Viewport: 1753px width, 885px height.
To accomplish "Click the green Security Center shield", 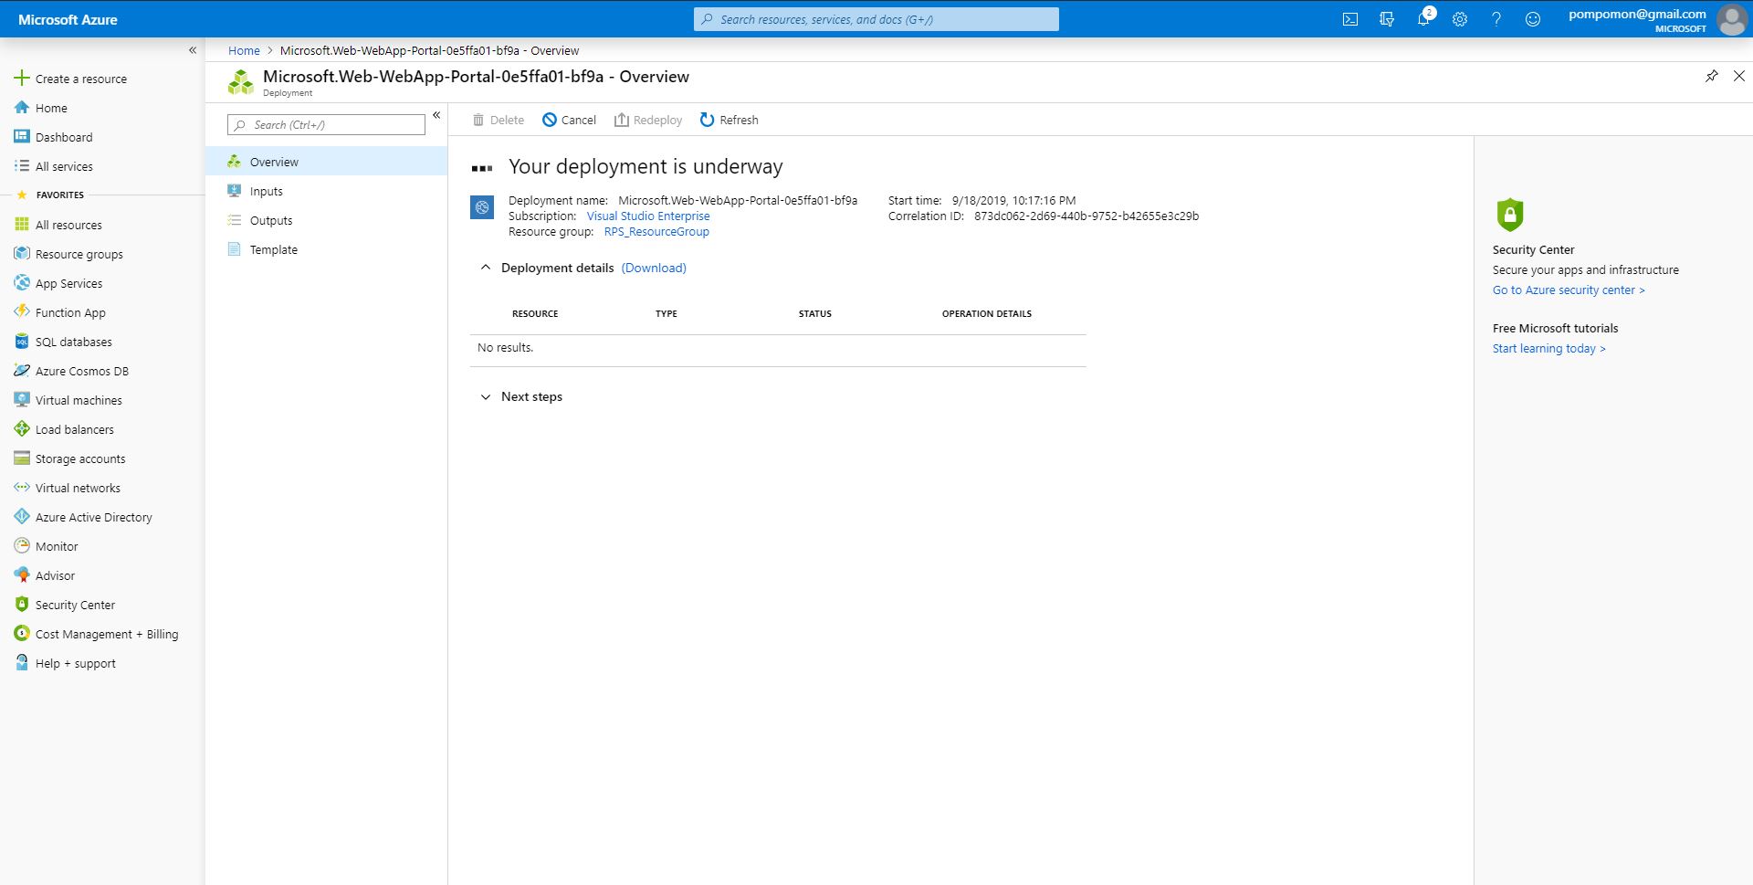I will coord(1510,215).
